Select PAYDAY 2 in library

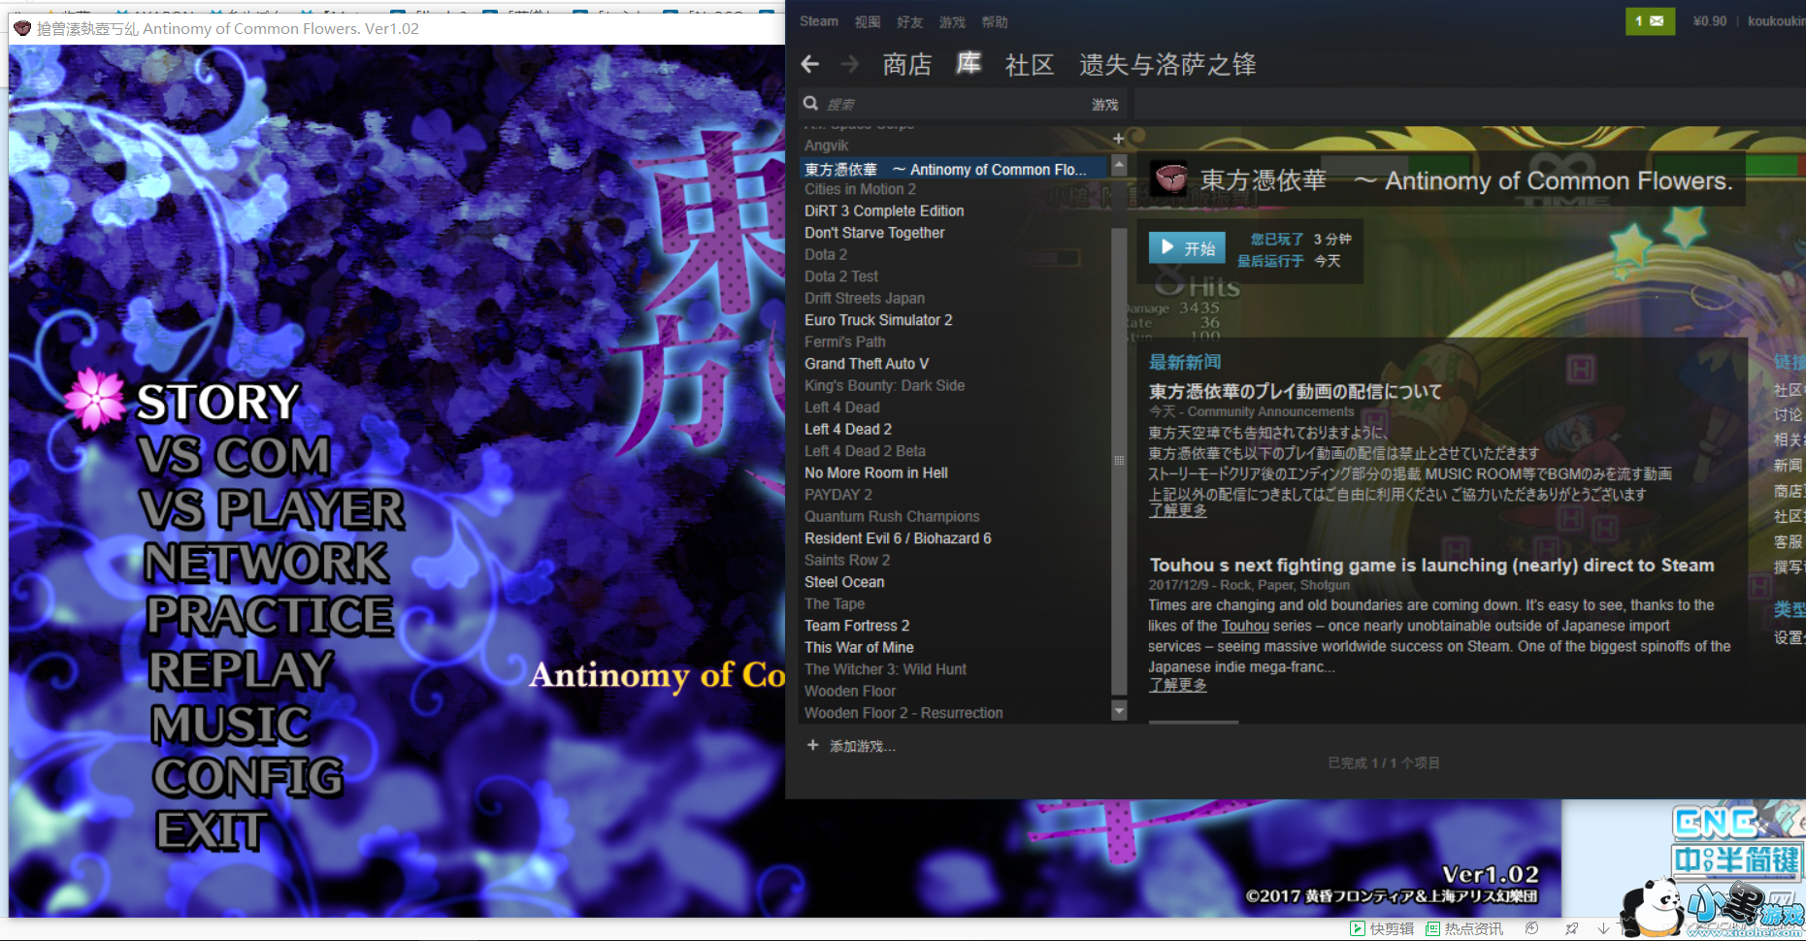(838, 495)
